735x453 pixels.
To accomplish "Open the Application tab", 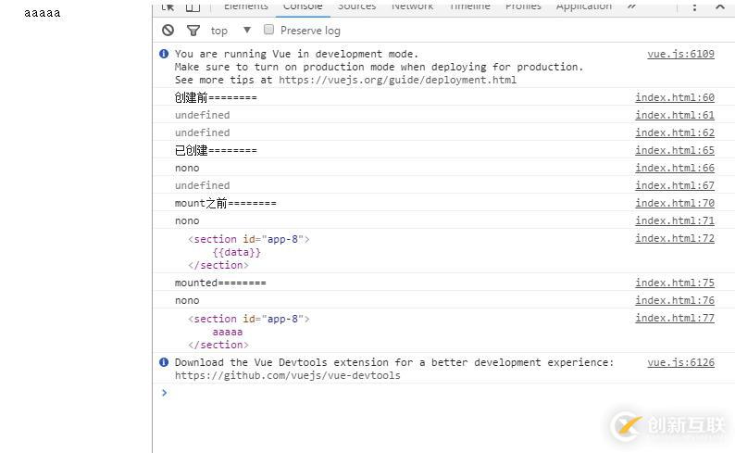I will pyautogui.click(x=583, y=6).
